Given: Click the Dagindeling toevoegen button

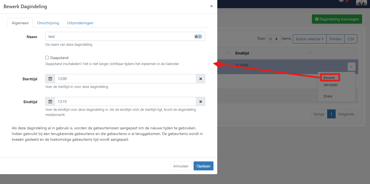Looking at the screenshot, I should click(337, 19).
